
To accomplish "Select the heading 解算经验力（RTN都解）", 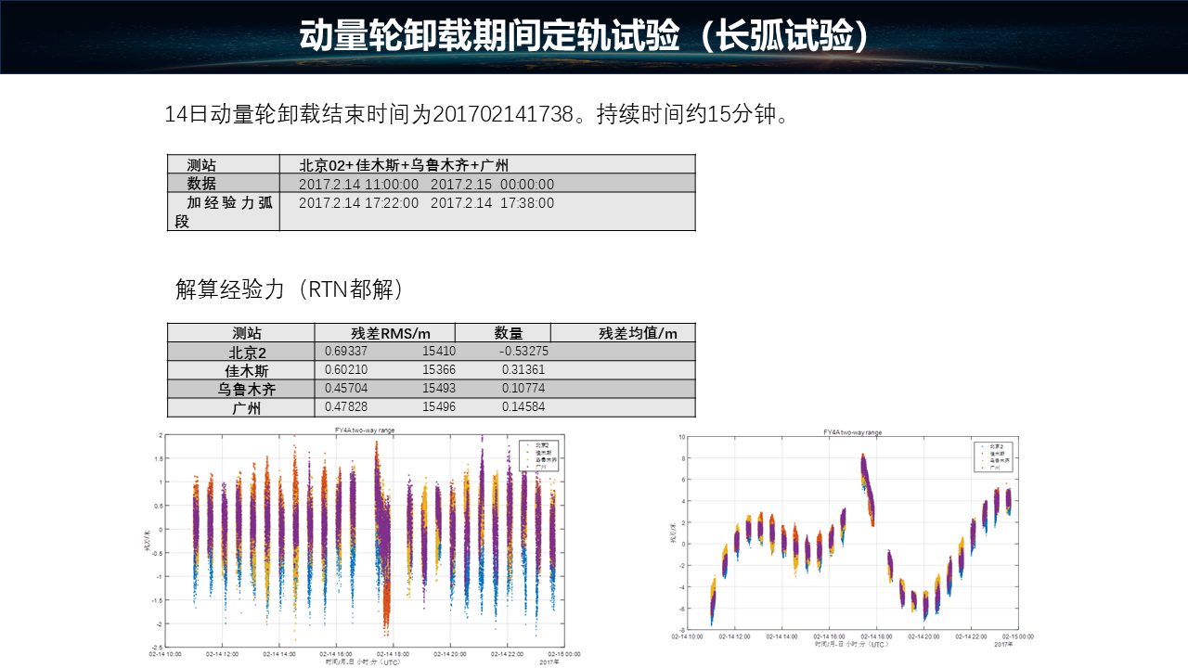I will (291, 289).
